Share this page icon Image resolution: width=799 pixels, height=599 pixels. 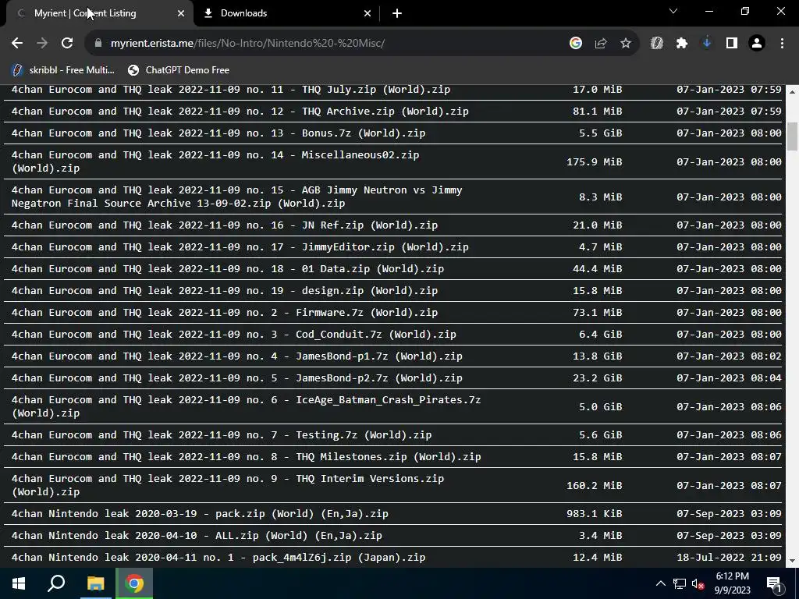[x=601, y=44]
